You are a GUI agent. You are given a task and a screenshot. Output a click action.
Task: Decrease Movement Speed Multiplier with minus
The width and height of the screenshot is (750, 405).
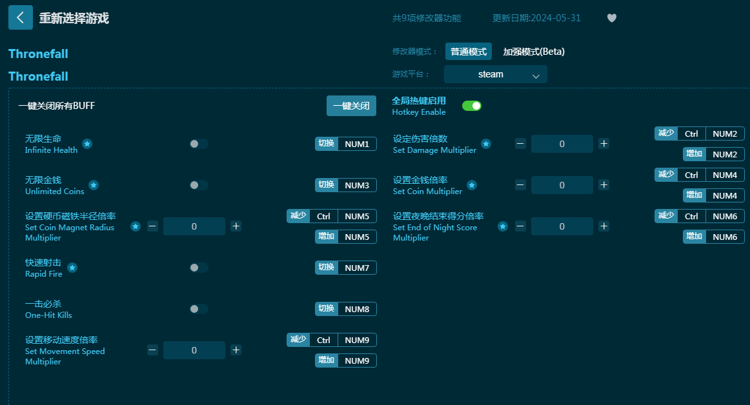(x=152, y=350)
